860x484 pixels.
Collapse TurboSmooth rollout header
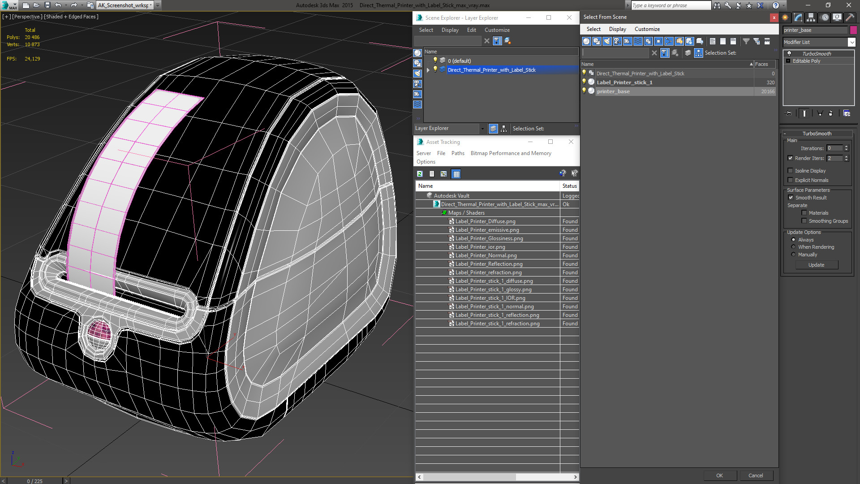click(x=817, y=134)
